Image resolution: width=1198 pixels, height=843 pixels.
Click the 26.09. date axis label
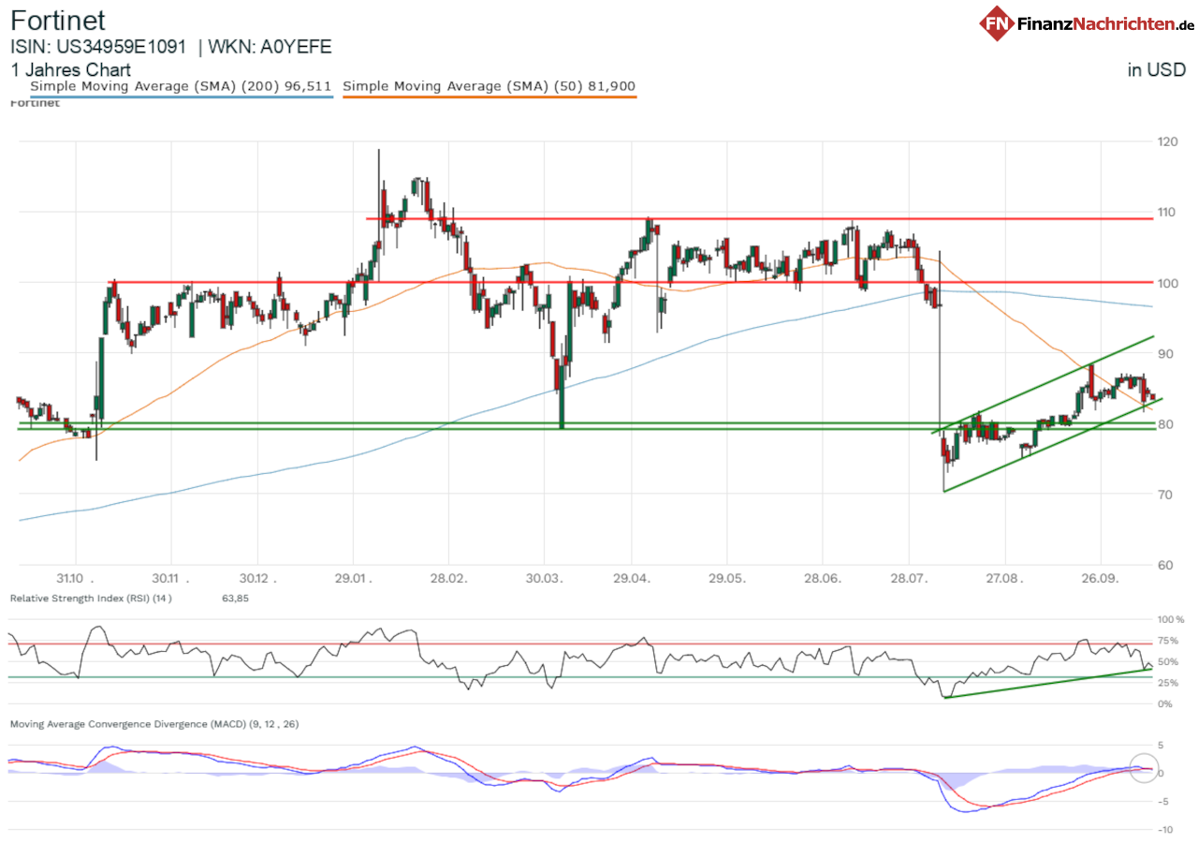click(1101, 580)
